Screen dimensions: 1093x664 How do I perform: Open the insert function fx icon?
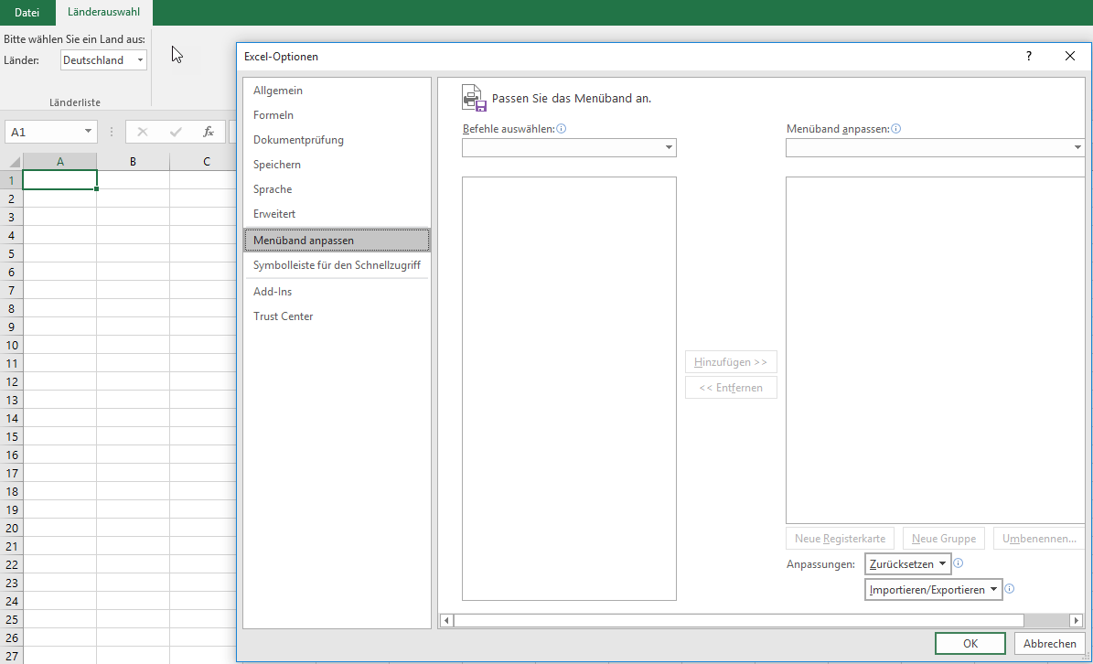tap(208, 132)
